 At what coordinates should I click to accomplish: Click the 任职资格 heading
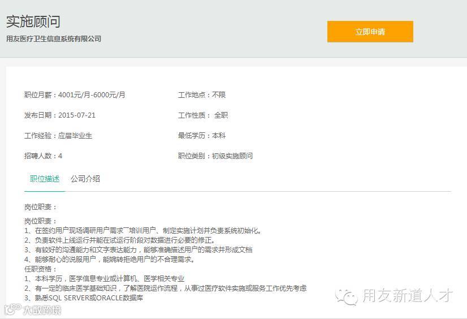pyautogui.click(x=40, y=269)
